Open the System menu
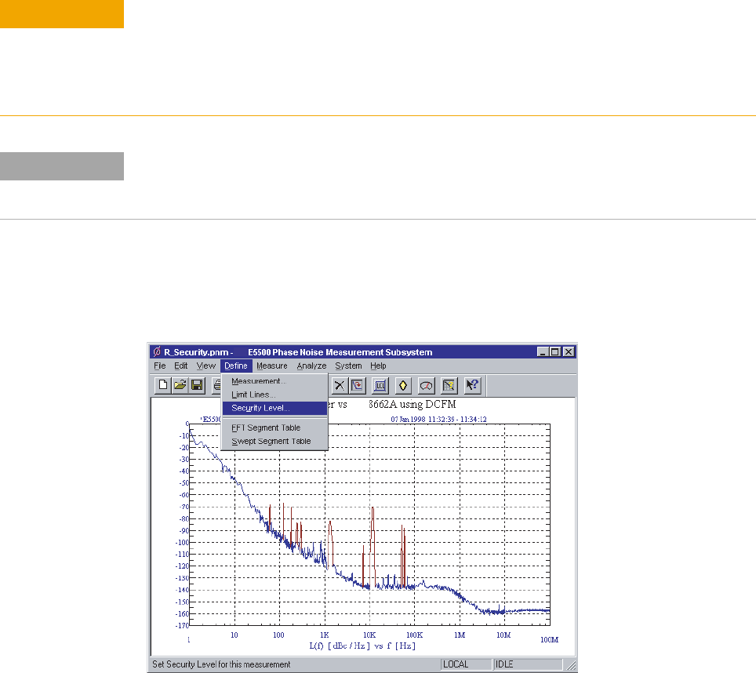The height and width of the screenshot is (673, 756). tap(348, 366)
